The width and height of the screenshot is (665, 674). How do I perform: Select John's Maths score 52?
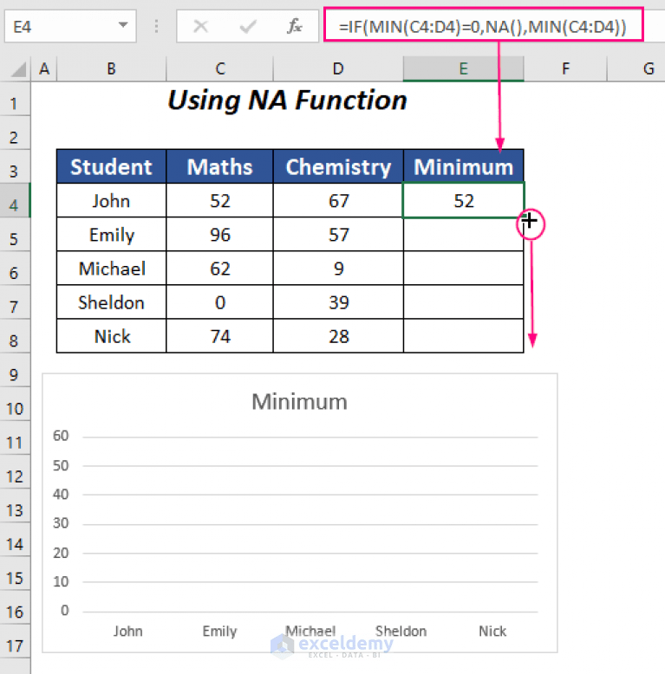tap(220, 201)
